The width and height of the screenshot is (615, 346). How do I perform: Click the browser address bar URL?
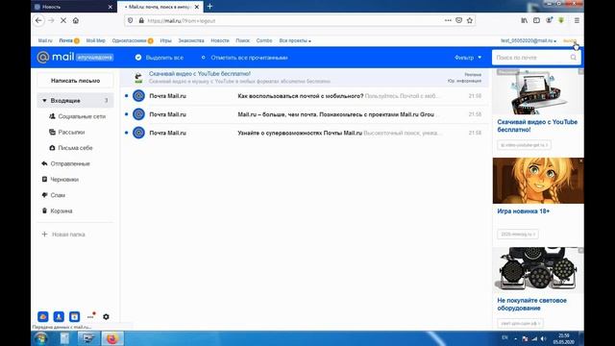[182, 20]
